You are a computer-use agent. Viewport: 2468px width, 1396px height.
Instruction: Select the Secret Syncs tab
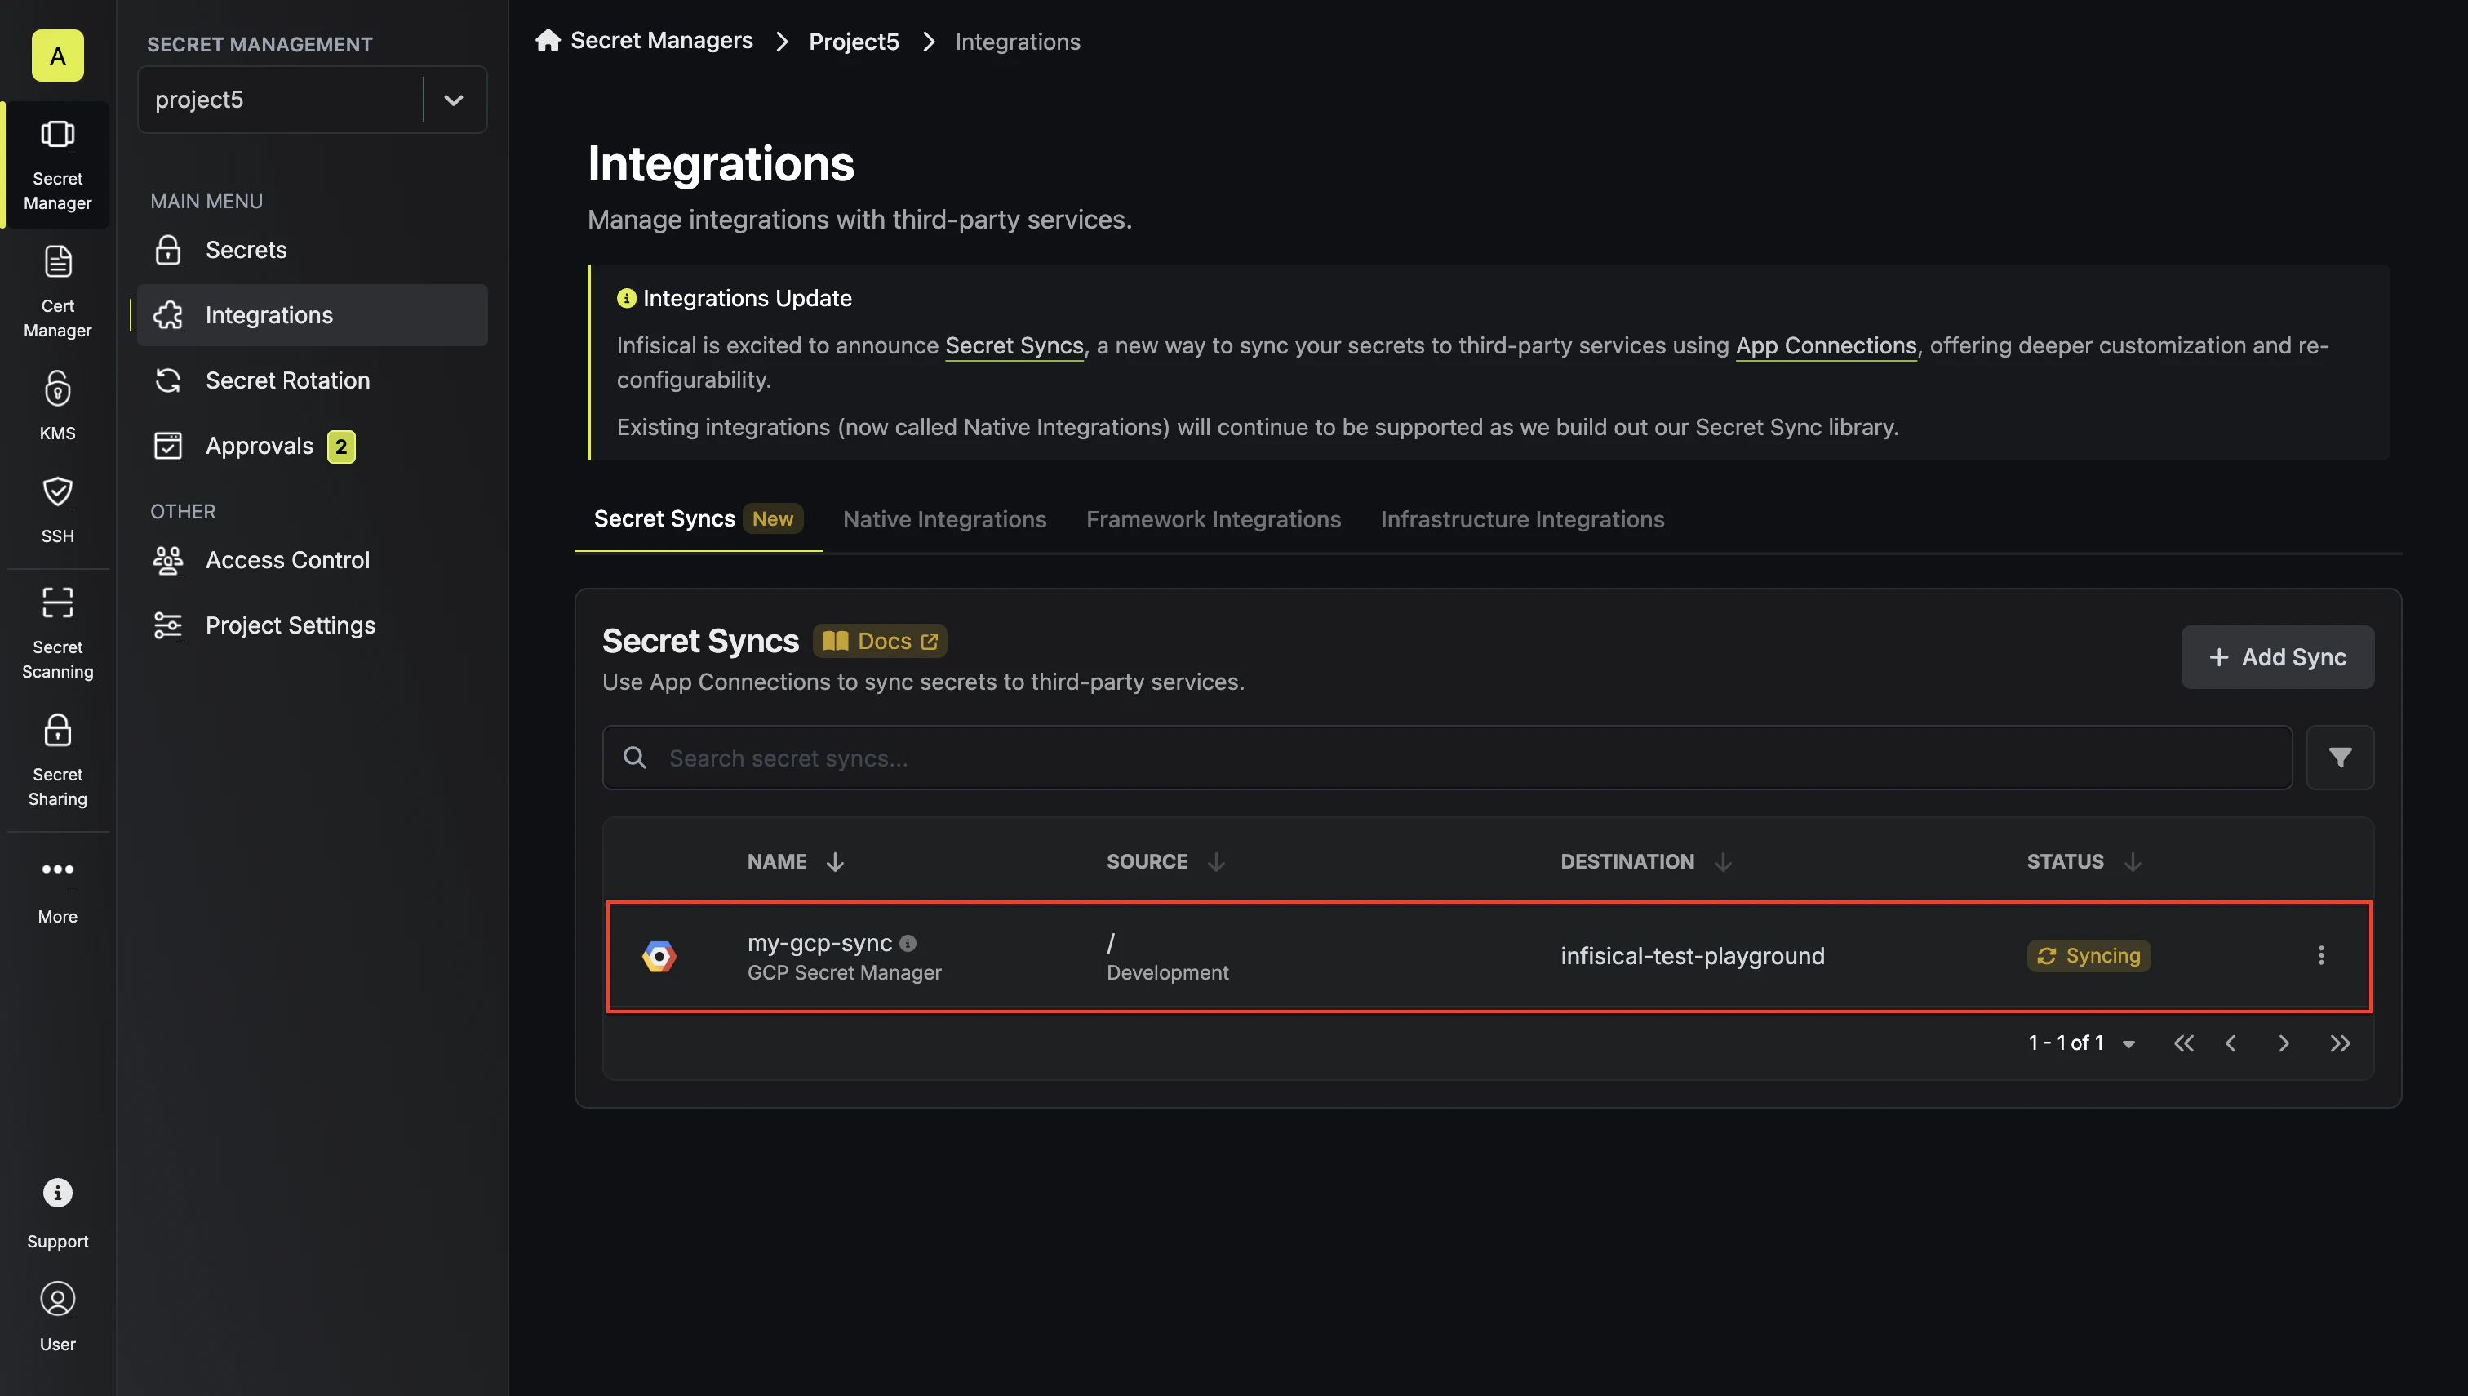click(x=698, y=518)
